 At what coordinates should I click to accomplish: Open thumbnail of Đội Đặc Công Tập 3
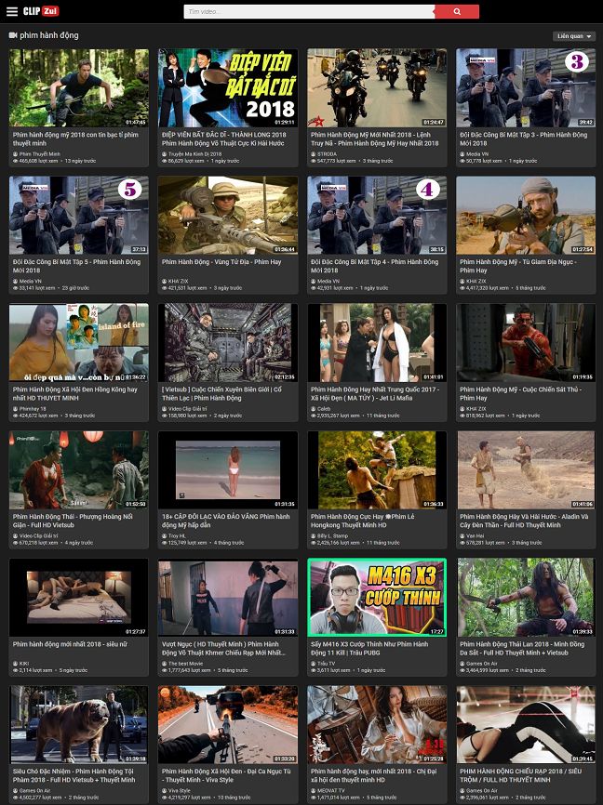pos(526,87)
